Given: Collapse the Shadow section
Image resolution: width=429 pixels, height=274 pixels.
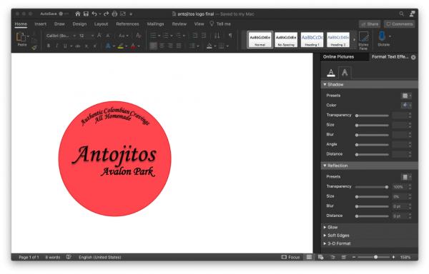Looking at the screenshot, I should (x=325, y=85).
